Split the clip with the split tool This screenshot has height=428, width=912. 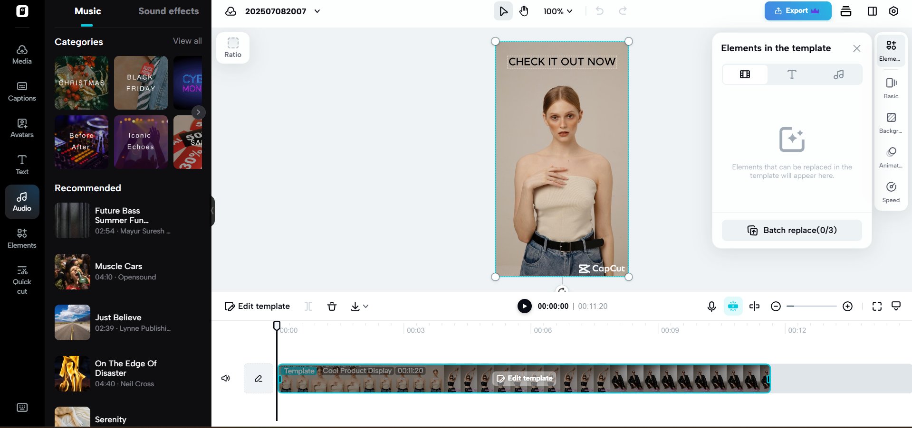tap(308, 306)
